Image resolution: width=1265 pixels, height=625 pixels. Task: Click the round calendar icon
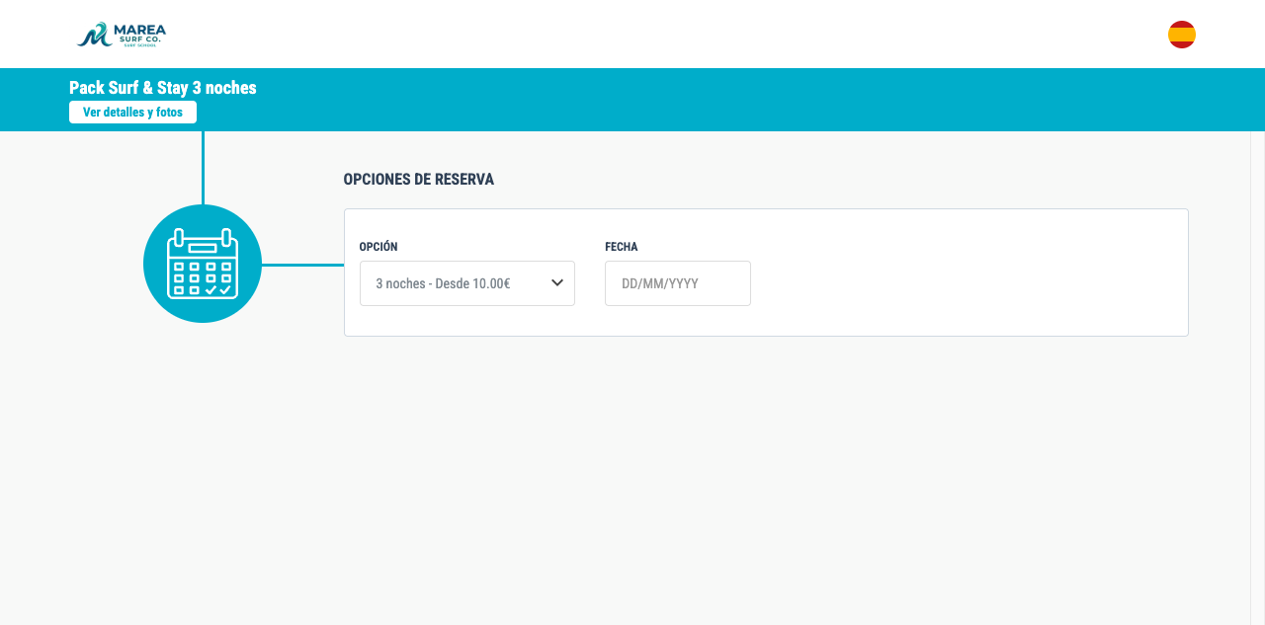coord(203,264)
